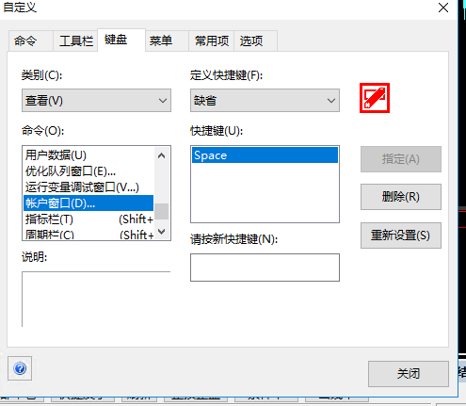
Task: Select the Space shortcut entry
Action: click(265, 155)
